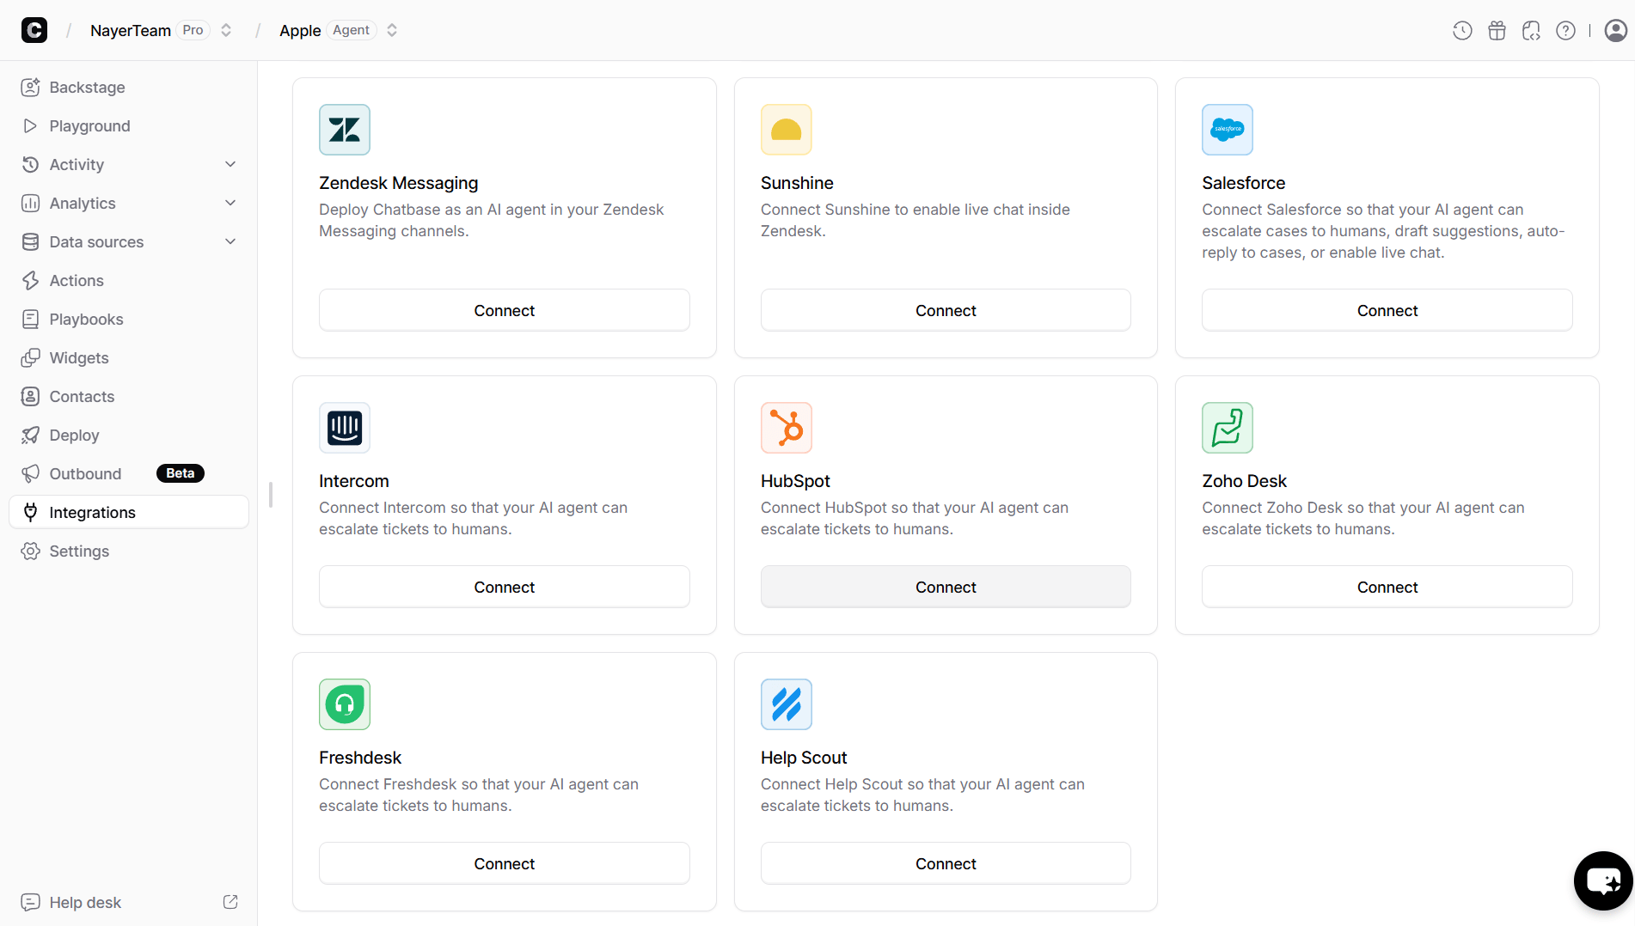1635x926 pixels.
Task: Click the 'Zendesk Messaging' card title
Action: pos(398,183)
